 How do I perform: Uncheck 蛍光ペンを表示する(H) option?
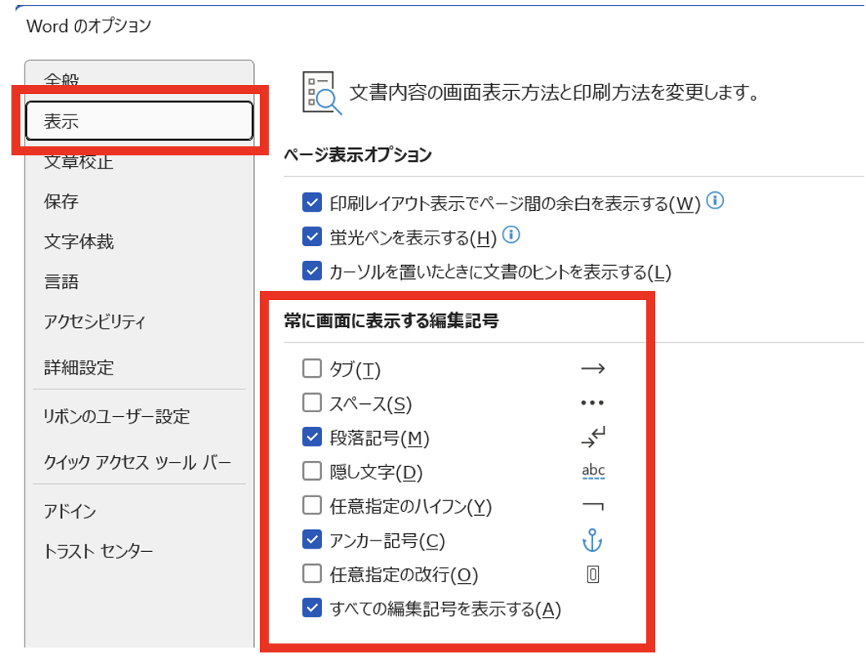[312, 237]
